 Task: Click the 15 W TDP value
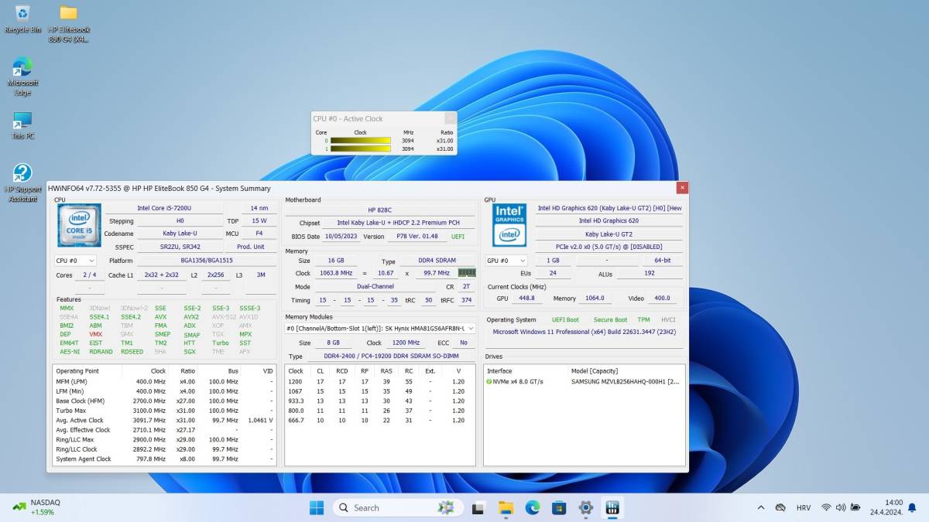(x=259, y=220)
